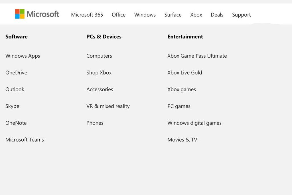
Task: Go to Movies & TV link
Action: [x=182, y=140]
